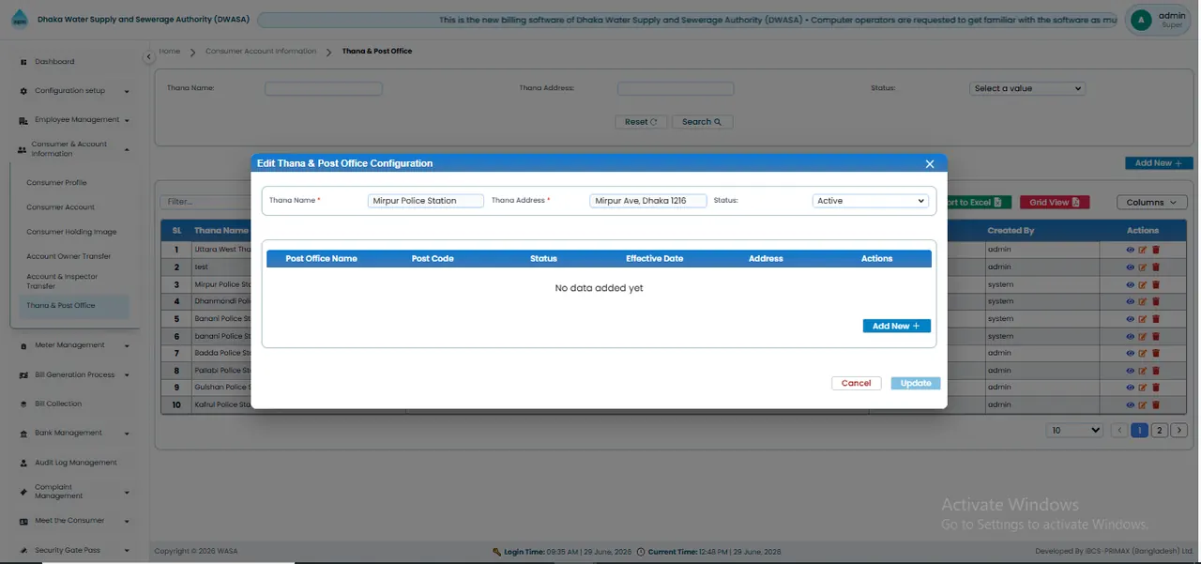The height and width of the screenshot is (564, 1201).
Task: Click the Thana Name field in the dialog
Action: tap(426, 201)
